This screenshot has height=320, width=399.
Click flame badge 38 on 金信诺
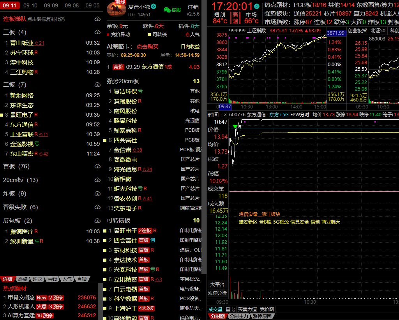(137, 150)
